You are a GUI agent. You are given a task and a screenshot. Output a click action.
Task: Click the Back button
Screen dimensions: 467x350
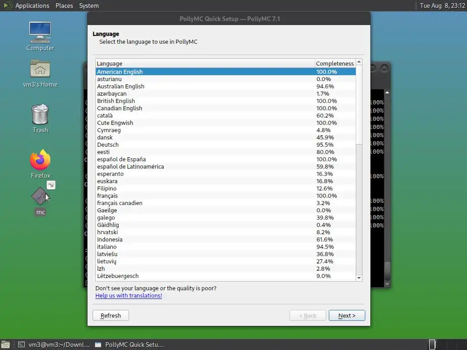coord(308,315)
